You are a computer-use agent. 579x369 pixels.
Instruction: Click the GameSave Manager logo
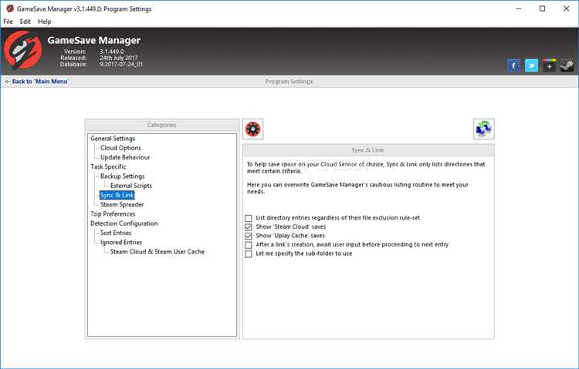click(22, 51)
